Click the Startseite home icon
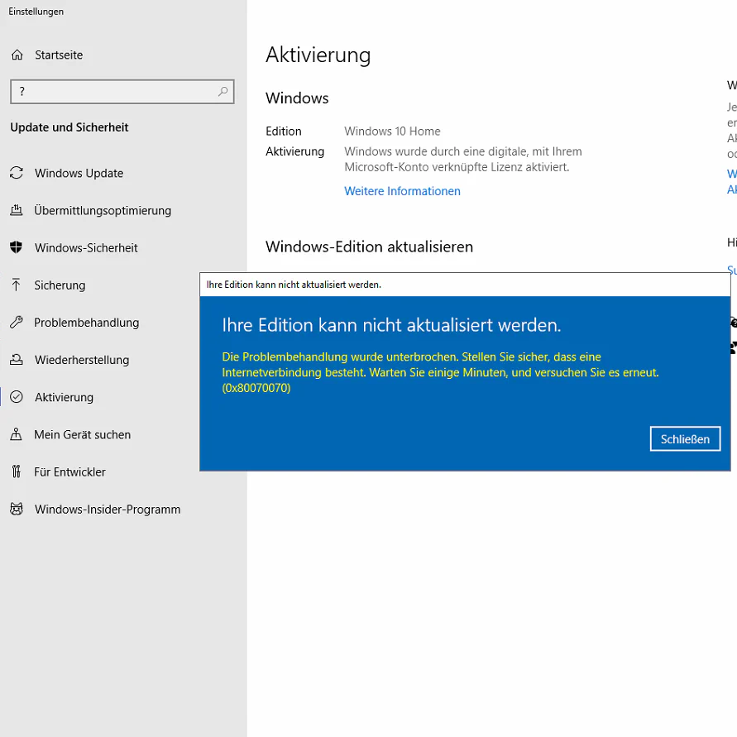This screenshot has width=737, height=737. [x=17, y=55]
